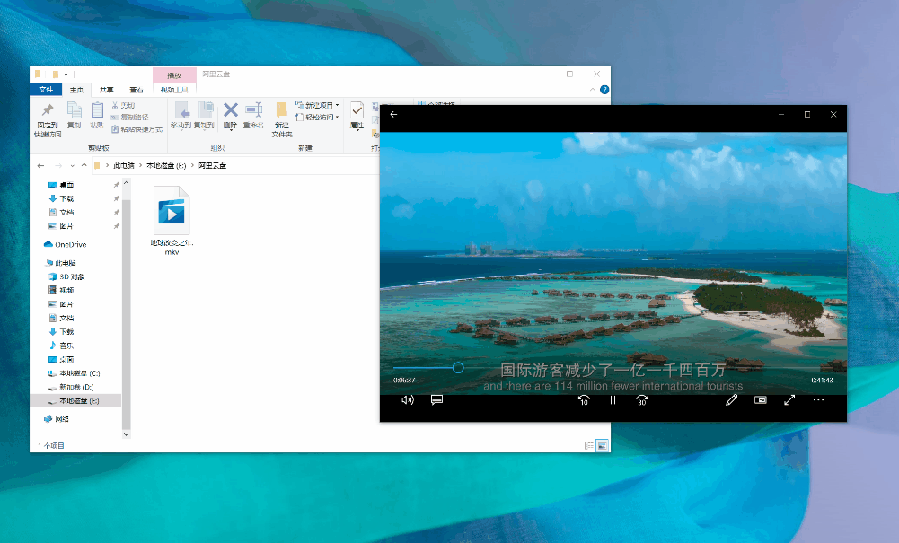Switch player to mini view mode

(x=761, y=400)
